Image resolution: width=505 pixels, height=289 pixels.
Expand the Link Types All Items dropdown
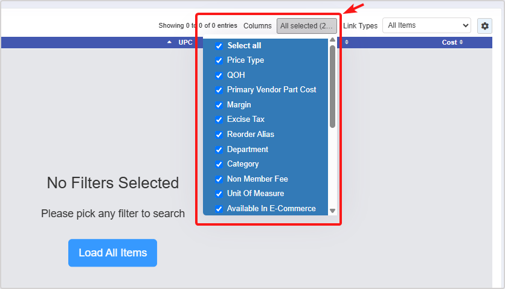pyautogui.click(x=426, y=25)
